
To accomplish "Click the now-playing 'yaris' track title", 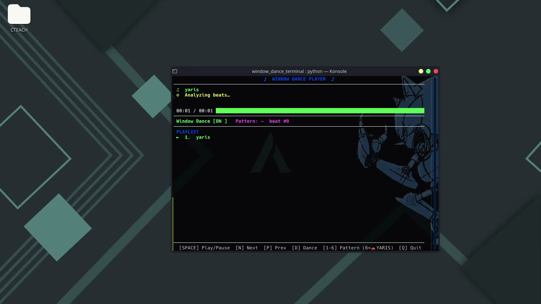I will click(x=192, y=90).
